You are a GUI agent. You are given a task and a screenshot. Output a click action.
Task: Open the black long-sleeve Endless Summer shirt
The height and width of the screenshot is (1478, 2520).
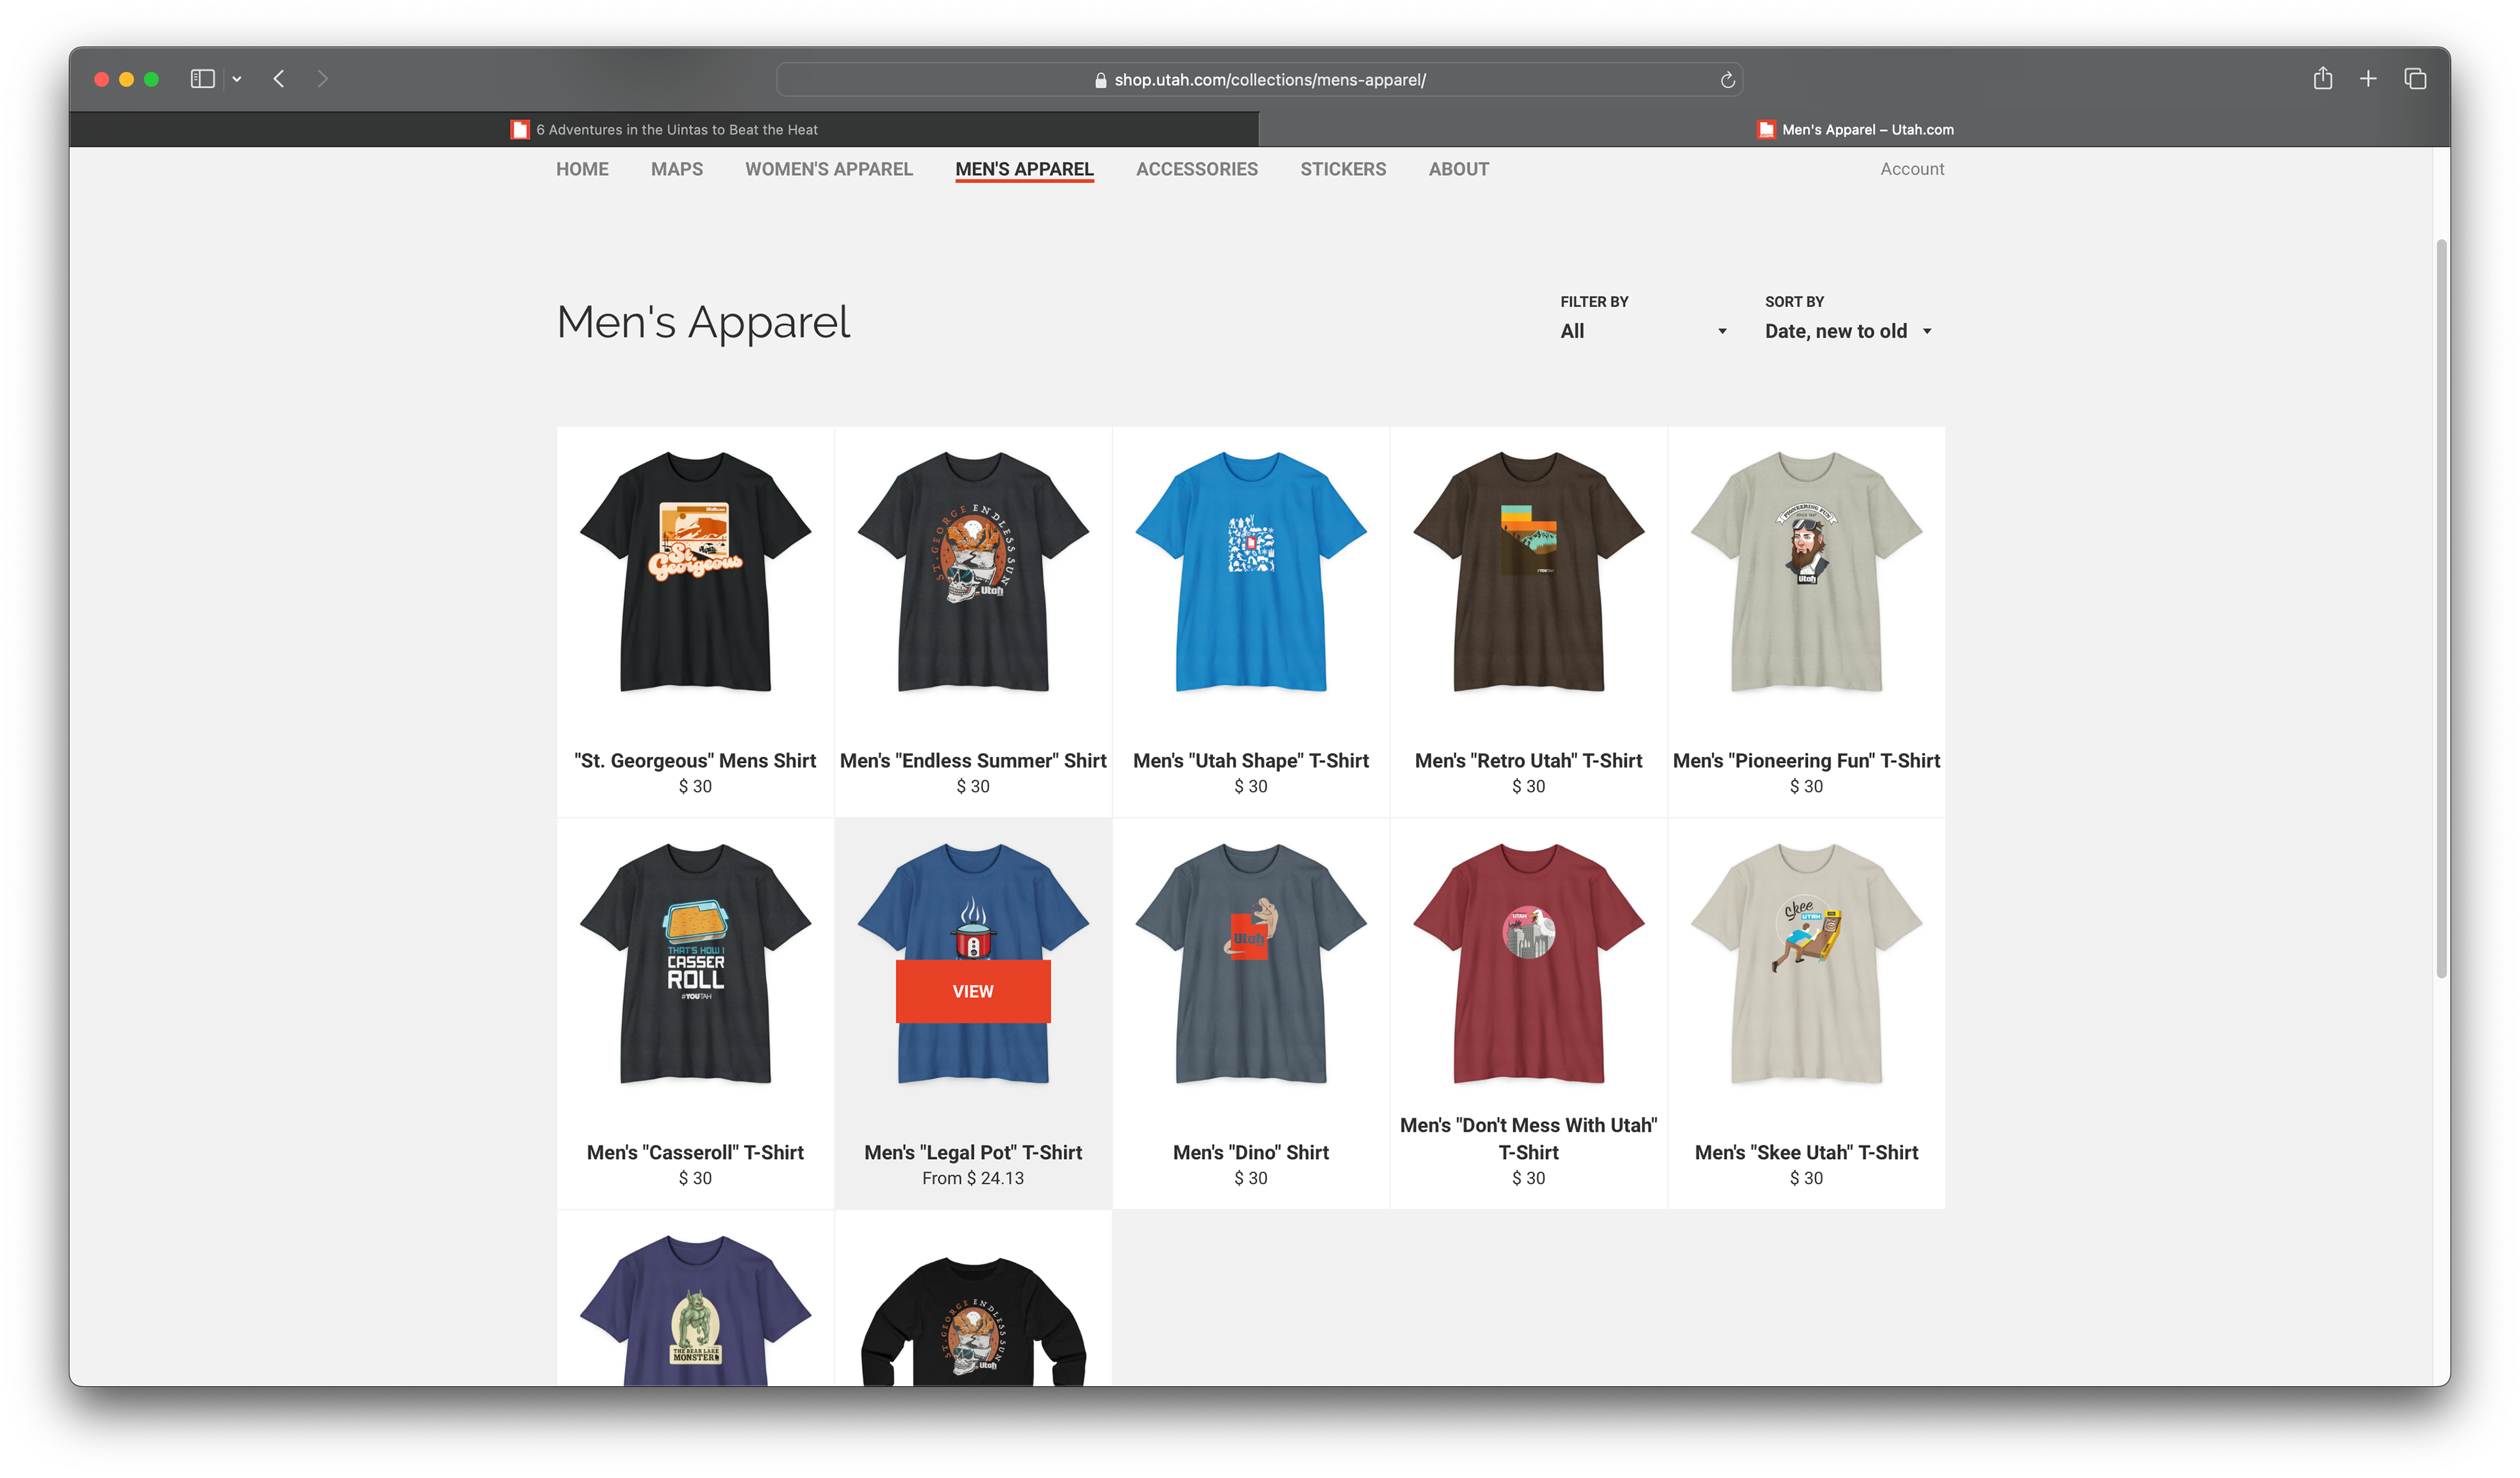(x=973, y=1321)
